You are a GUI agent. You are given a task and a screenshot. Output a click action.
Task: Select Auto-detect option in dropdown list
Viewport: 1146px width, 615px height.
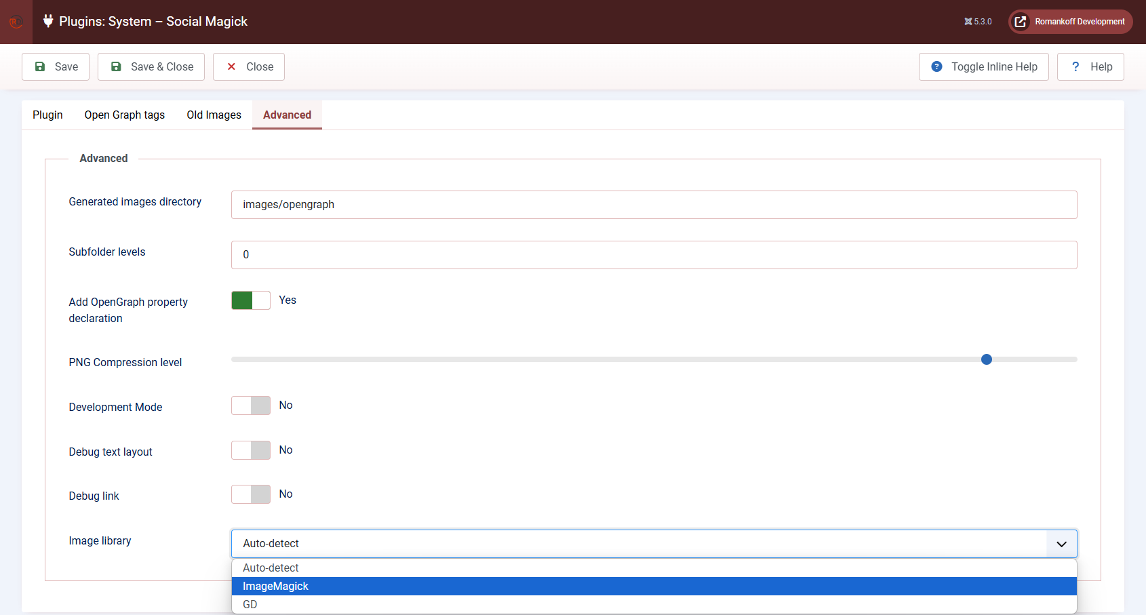click(654, 568)
